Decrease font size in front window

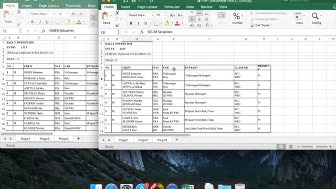(x=180, y=15)
